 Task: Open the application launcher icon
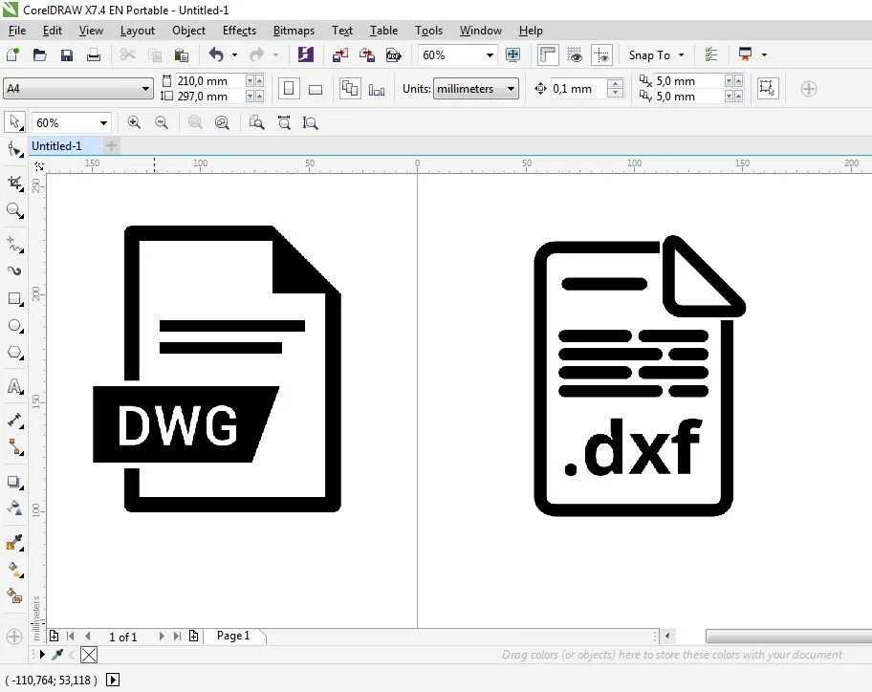point(745,54)
